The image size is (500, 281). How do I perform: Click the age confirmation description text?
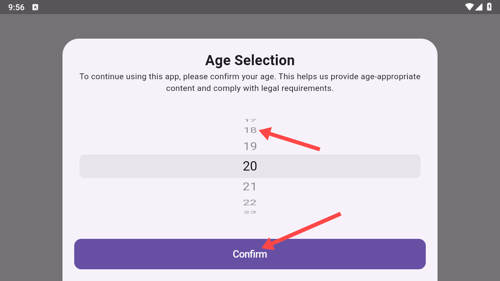pos(250,82)
